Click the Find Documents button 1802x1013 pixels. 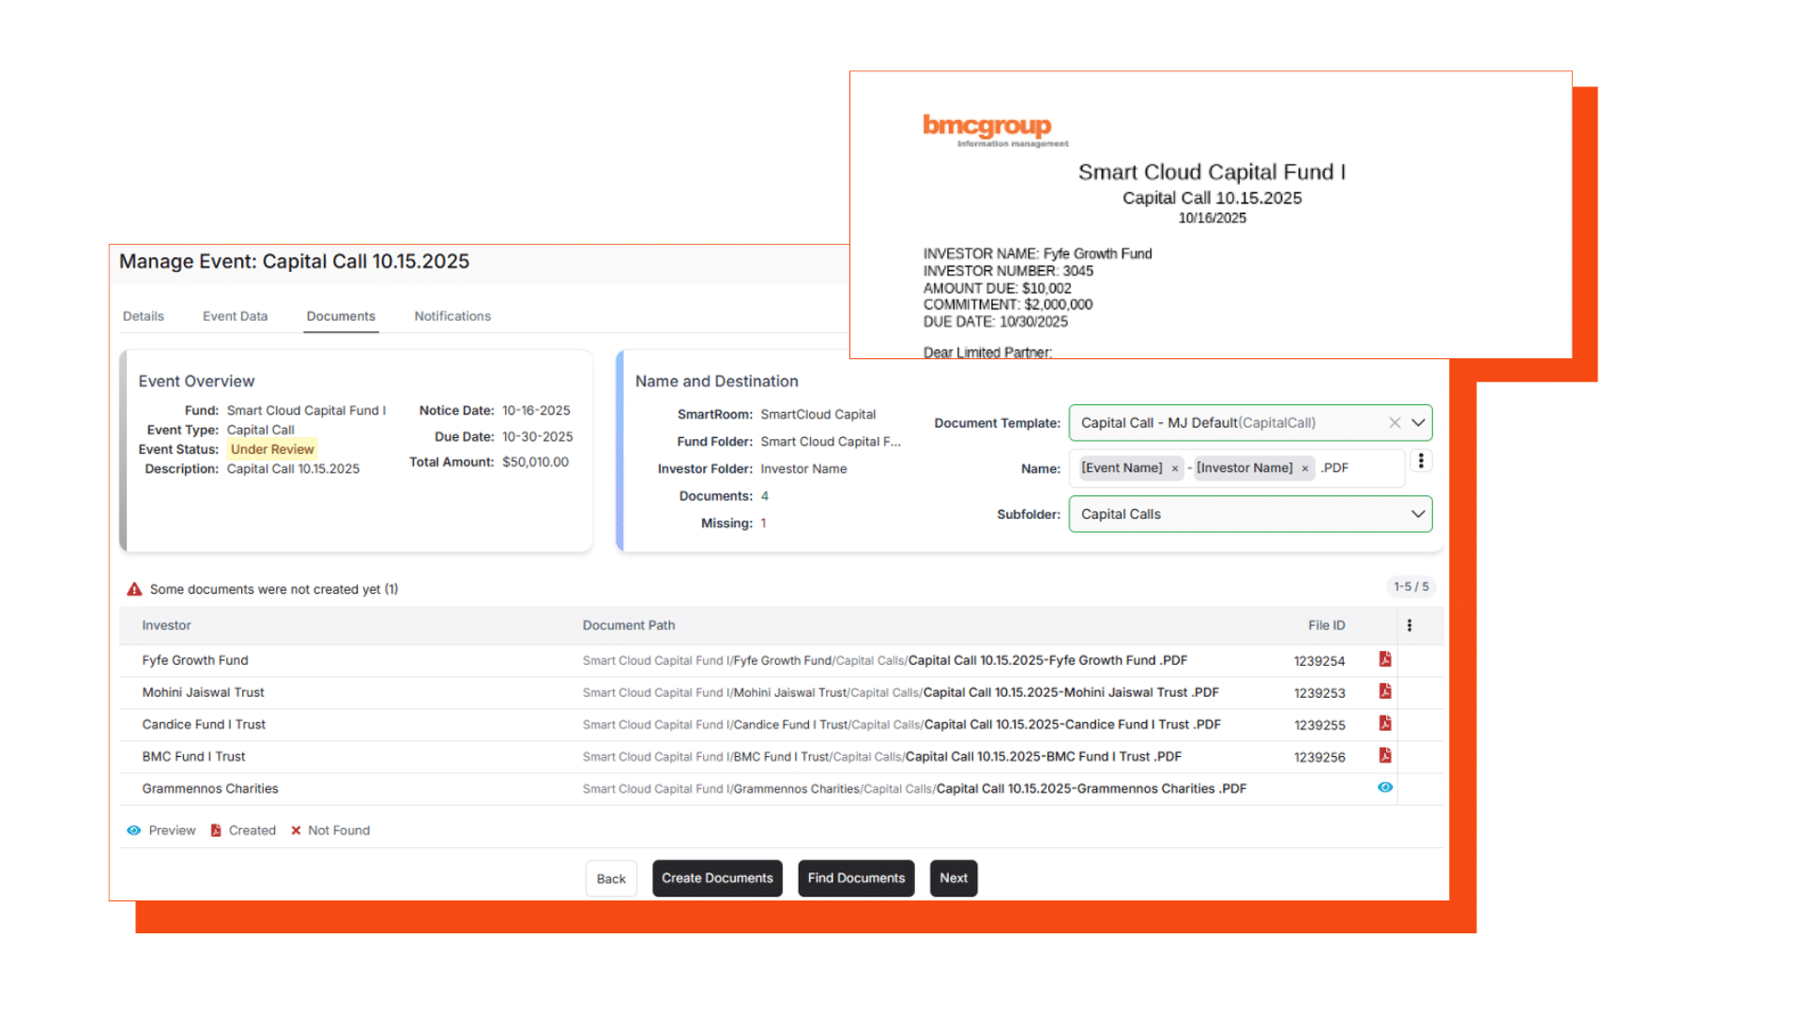coord(856,879)
